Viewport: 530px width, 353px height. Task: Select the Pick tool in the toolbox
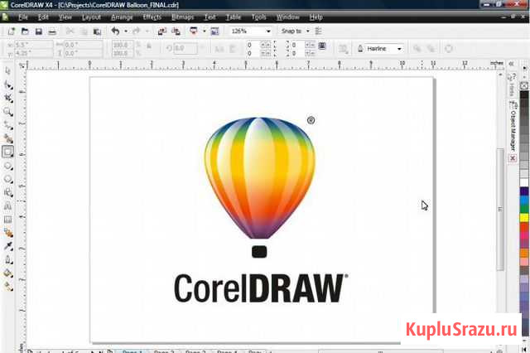8,71
